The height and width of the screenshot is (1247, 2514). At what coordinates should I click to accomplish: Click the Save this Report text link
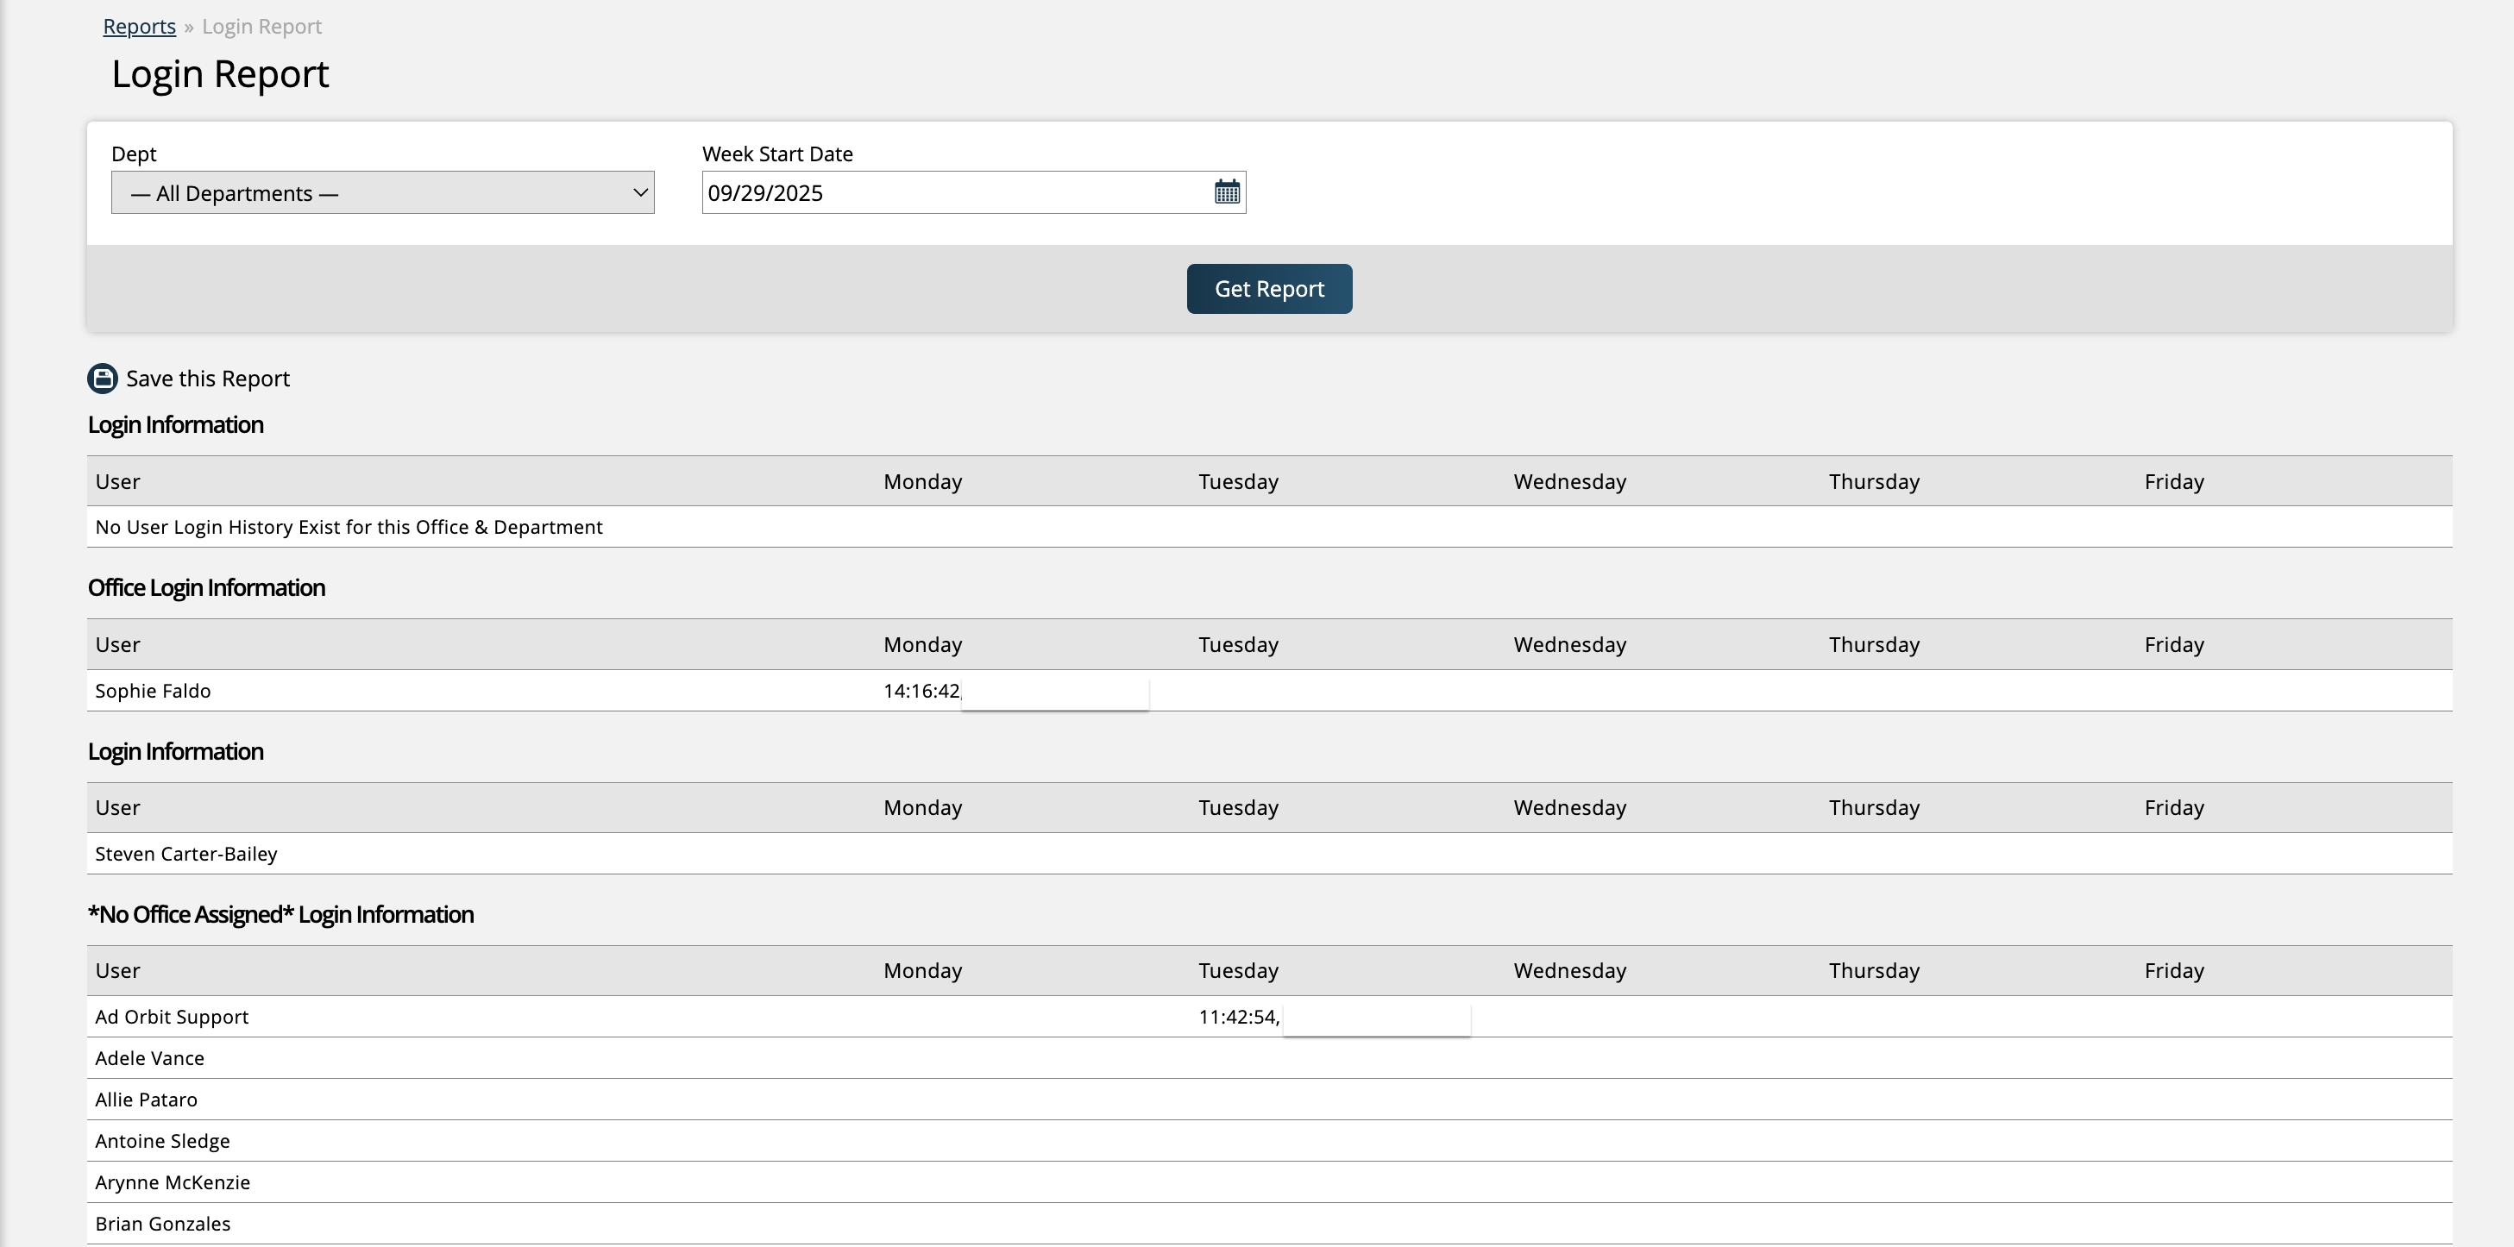point(207,379)
